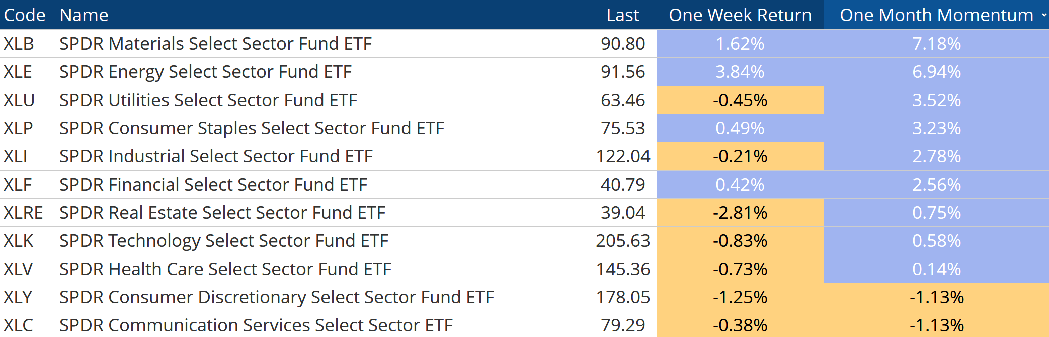The image size is (1049, 337).
Task: Select the XLV ticker code
Action: pos(18,269)
